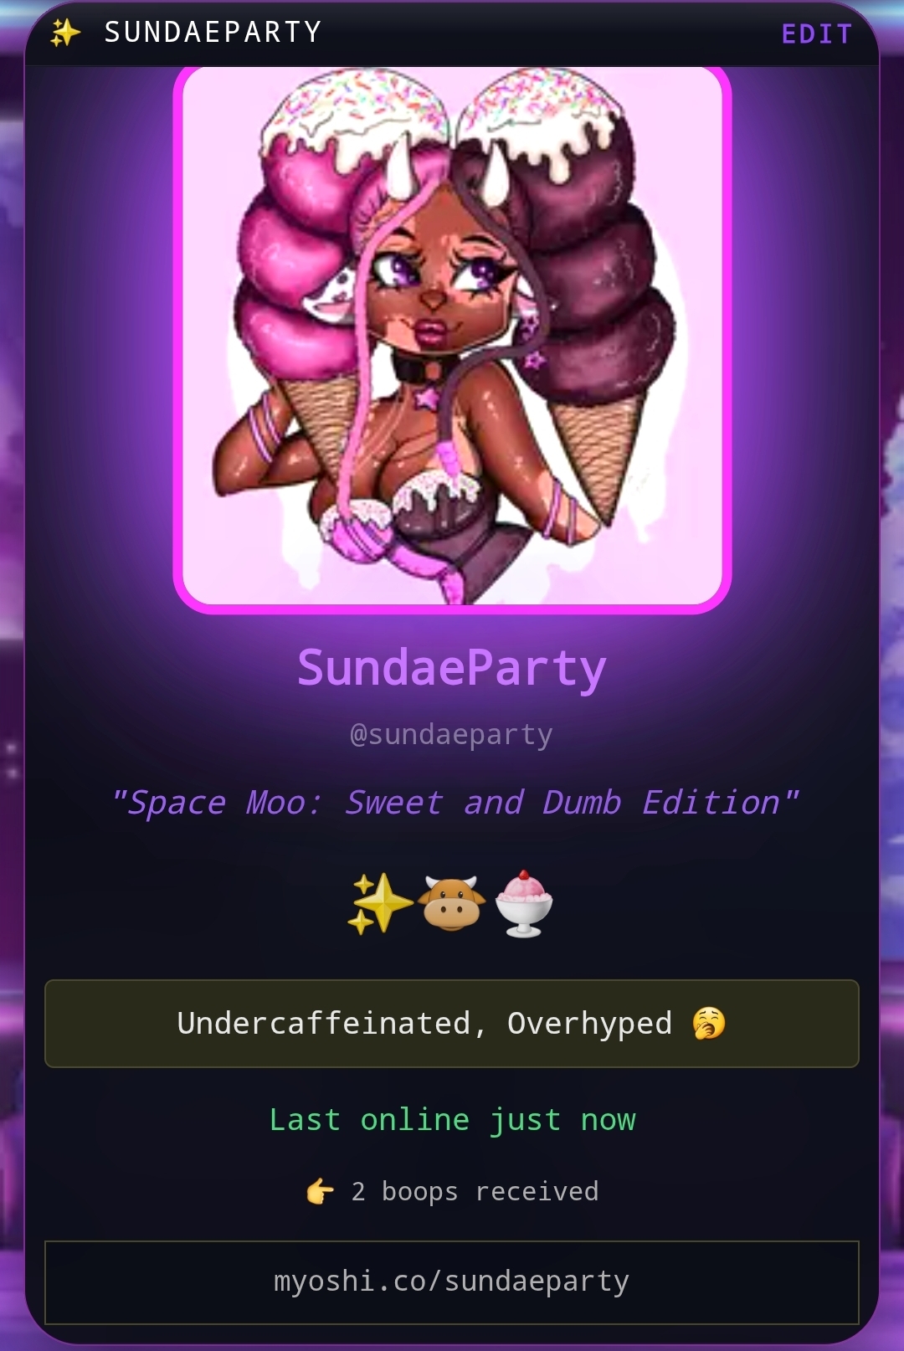Click the SundaeParty display name
This screenshot has width=904, height=1351.
pos(452,669)
